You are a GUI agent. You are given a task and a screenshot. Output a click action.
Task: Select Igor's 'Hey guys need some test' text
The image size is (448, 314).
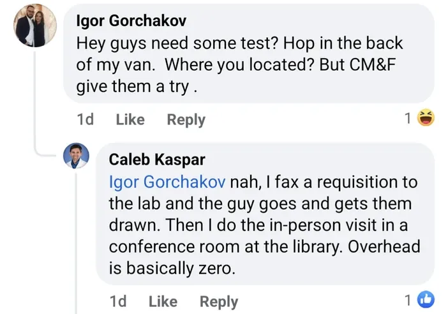177,43
